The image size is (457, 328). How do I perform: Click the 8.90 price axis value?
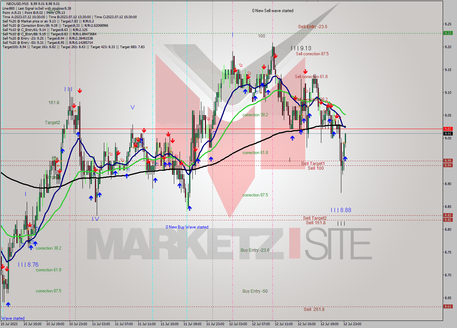click(448, 184)
